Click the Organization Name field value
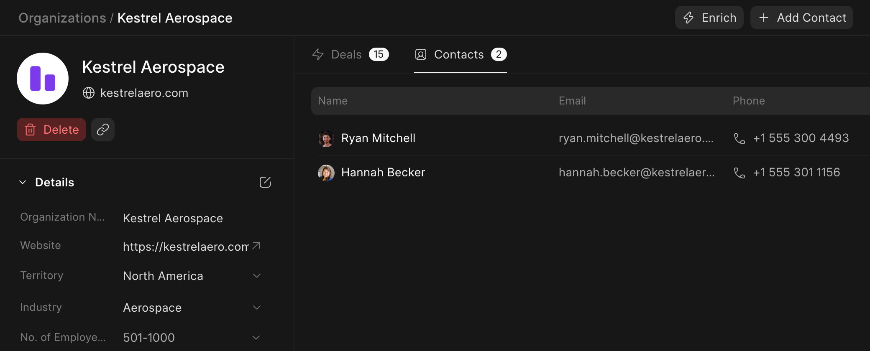The image size is (870, 351). pyautogui.click(x=173, y=218)
